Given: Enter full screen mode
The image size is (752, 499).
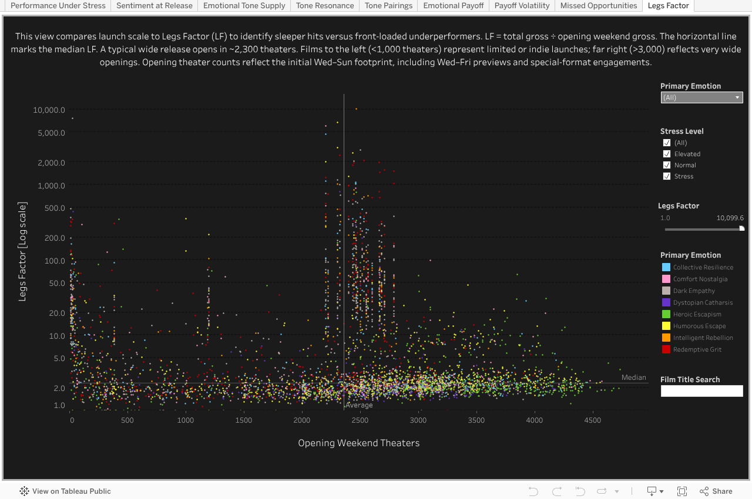Looking at the screenshot, I should (682, 491).
